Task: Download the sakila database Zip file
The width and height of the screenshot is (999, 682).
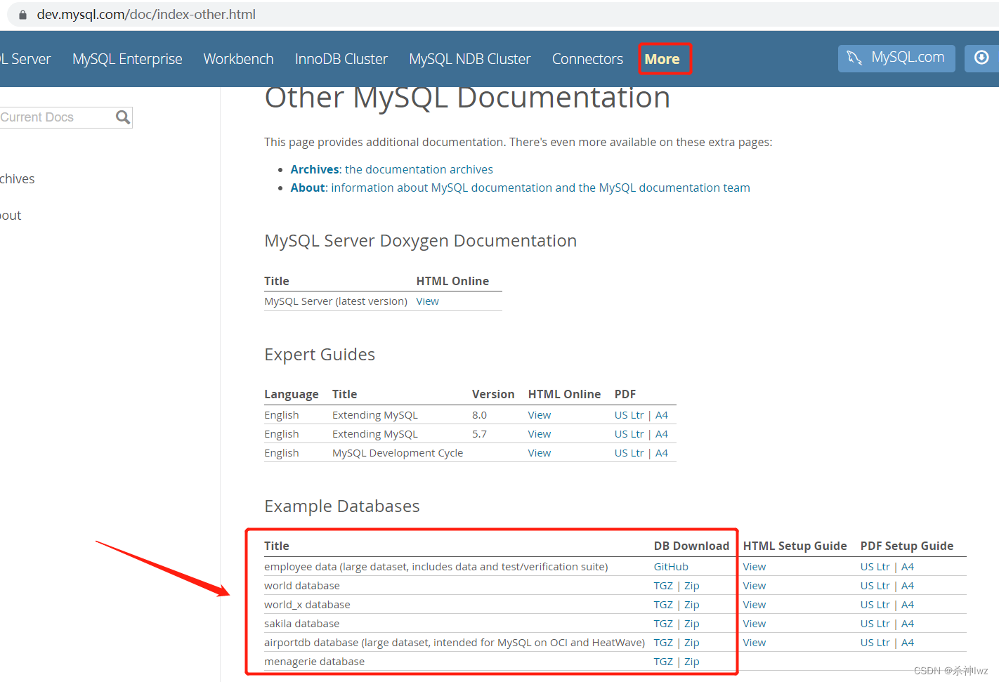Action: coord(691,623)
